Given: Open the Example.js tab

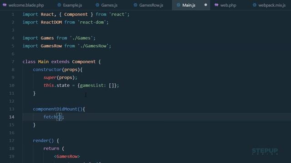Looking at the screenshot, I should point(70,5).
